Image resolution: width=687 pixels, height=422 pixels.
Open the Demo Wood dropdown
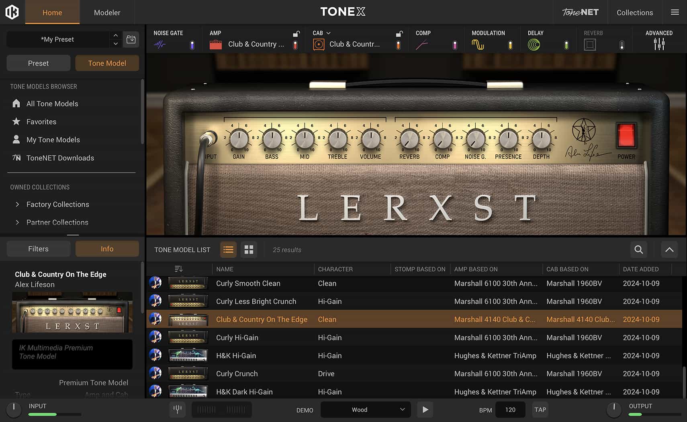click(365, 410)
